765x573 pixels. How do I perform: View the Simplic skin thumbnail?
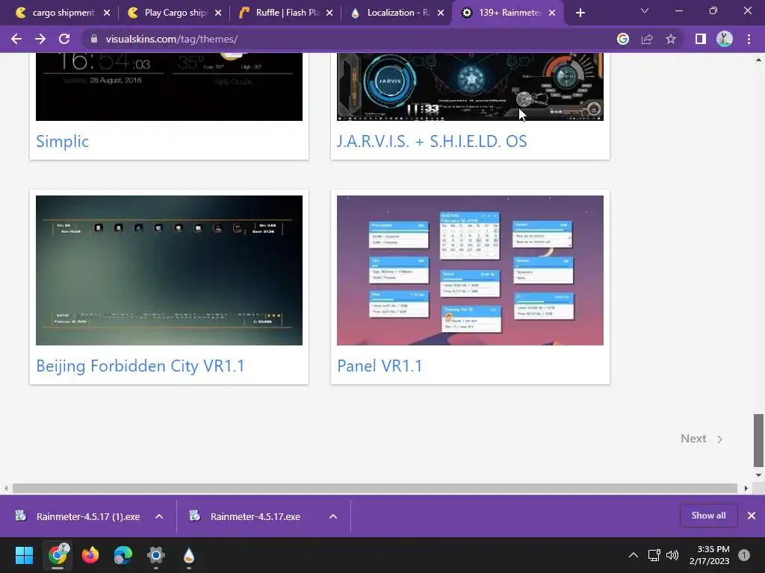point(169,87)
